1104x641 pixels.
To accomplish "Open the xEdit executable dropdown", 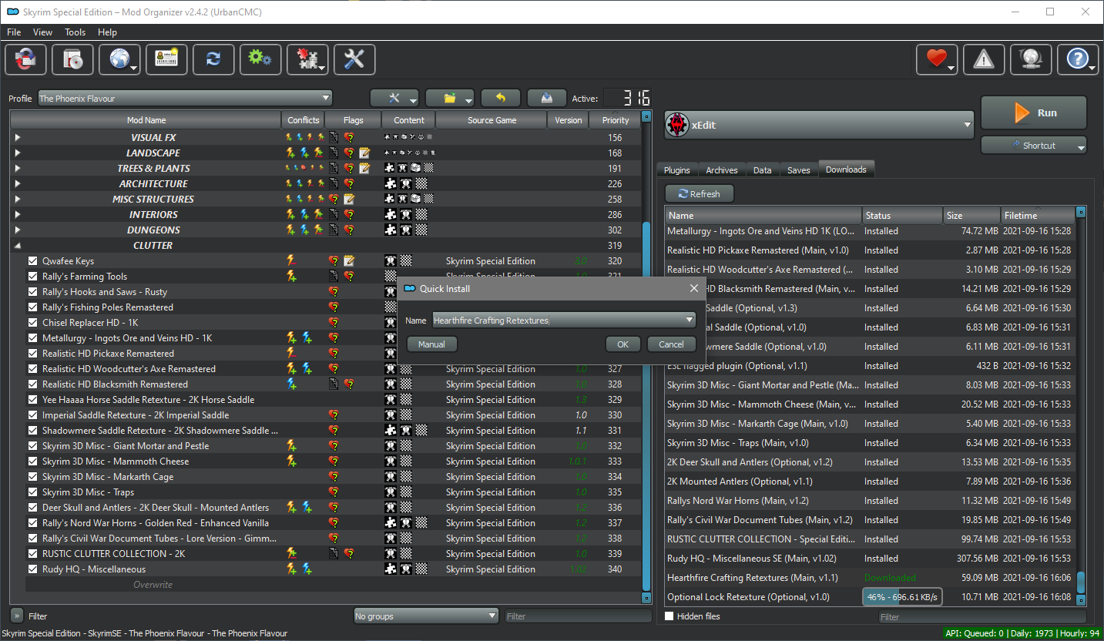I will click(819, 125).
